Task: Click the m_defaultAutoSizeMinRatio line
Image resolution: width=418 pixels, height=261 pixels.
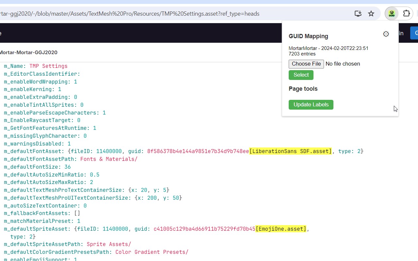Action: pyautogui.click(x=52, y=175)
